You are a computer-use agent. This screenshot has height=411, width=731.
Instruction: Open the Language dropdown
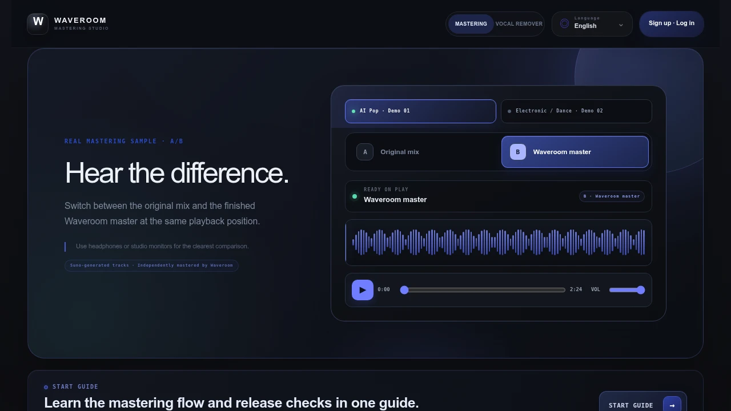coord(592,24)
